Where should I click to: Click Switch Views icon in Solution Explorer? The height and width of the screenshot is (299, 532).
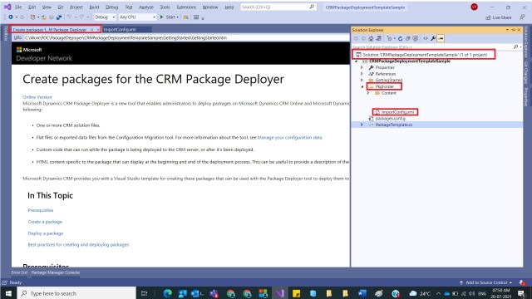click(x=379, y=39)
